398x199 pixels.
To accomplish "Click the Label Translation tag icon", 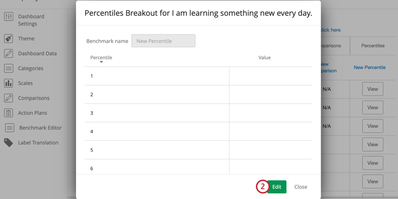I will 8,142.
